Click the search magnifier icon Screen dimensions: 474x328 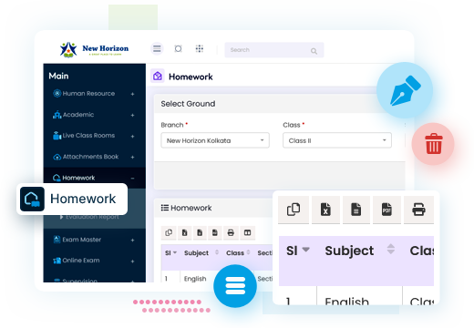click(314, 51)
